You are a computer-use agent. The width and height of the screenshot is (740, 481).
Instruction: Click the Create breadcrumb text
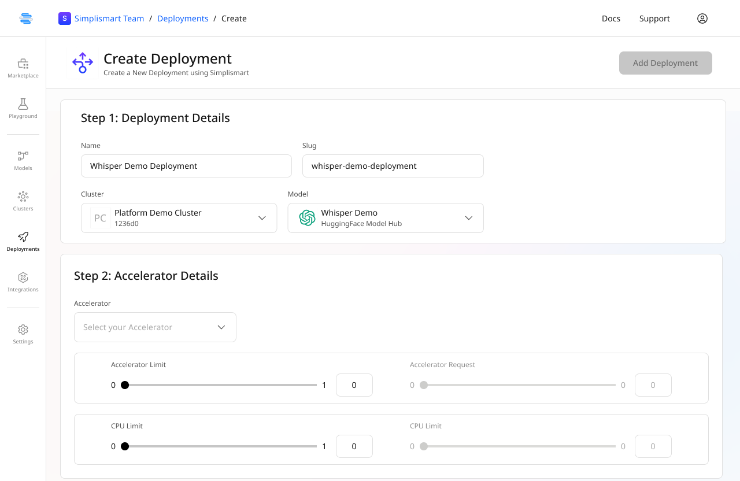click(234, 18)
